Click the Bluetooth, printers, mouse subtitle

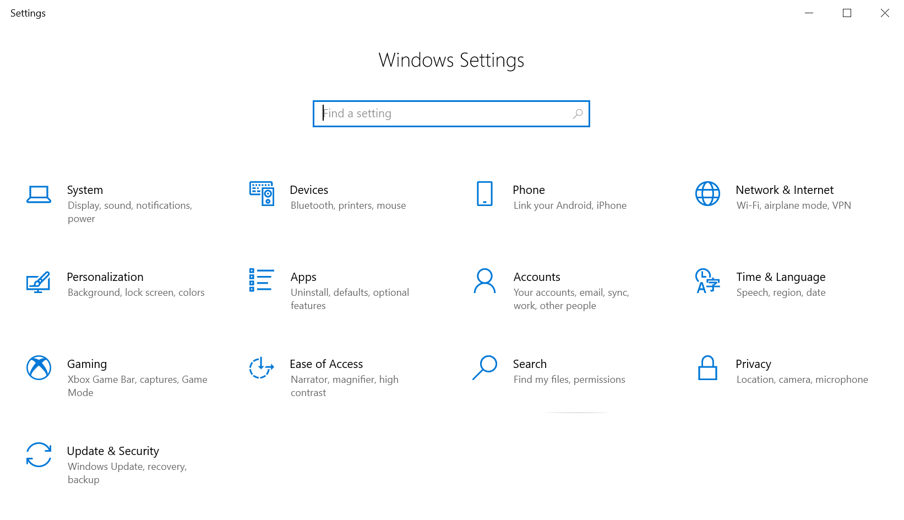click(348, 205)
